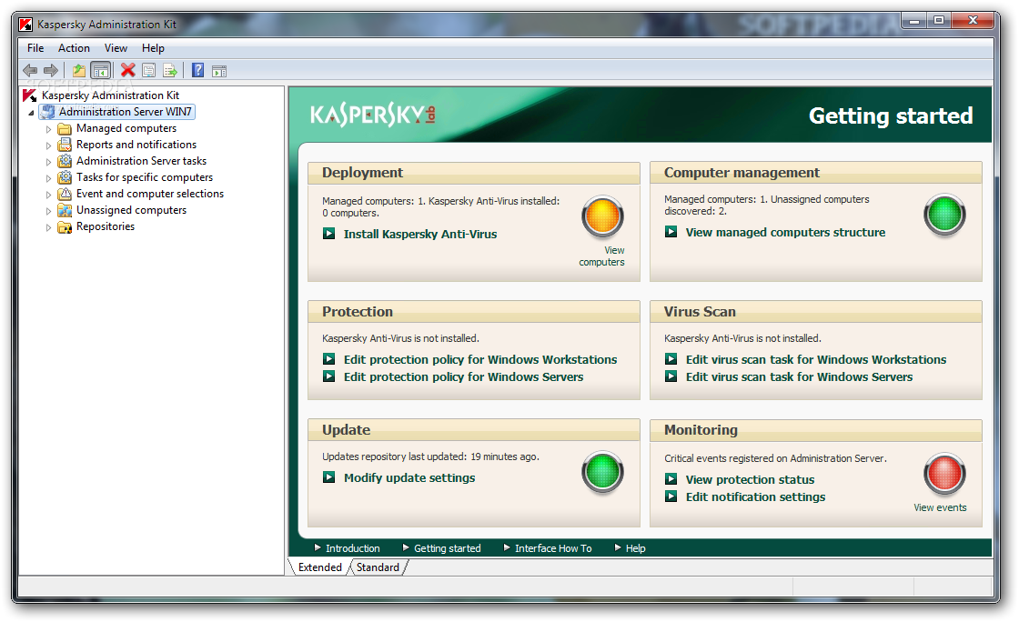Image resolution: width=1019 pixels, height=622 pixels.
Task: Click the Repositories folder icon
Action: 65,226
